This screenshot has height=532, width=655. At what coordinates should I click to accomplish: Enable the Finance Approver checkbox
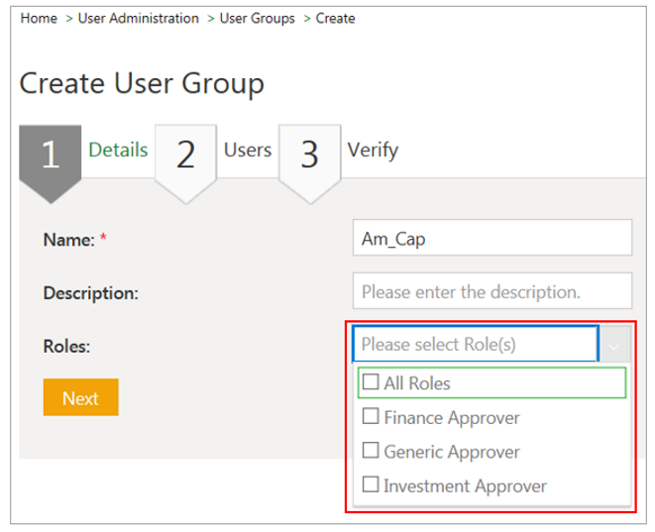(371, 417)
